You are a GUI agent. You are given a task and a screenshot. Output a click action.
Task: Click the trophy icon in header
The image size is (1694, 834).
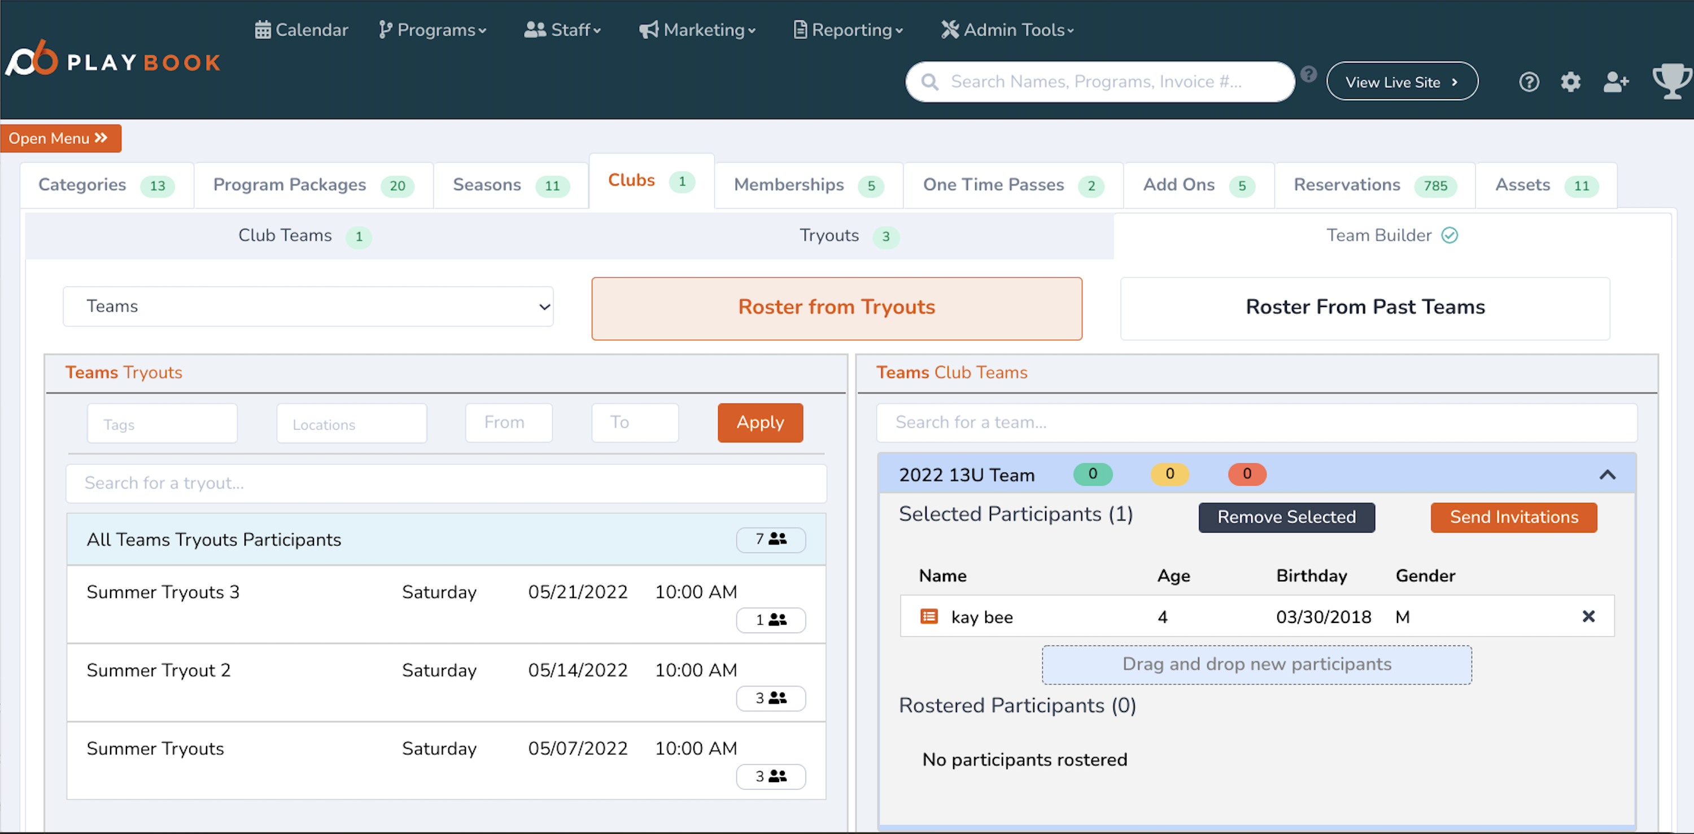(x=1670, y=81)
